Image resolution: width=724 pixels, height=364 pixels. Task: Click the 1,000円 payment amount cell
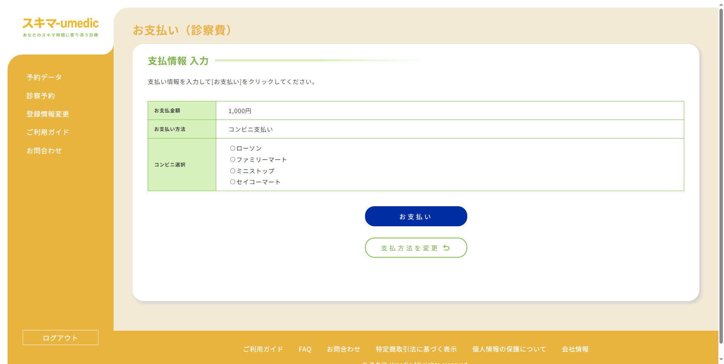[x=240, y=110]
